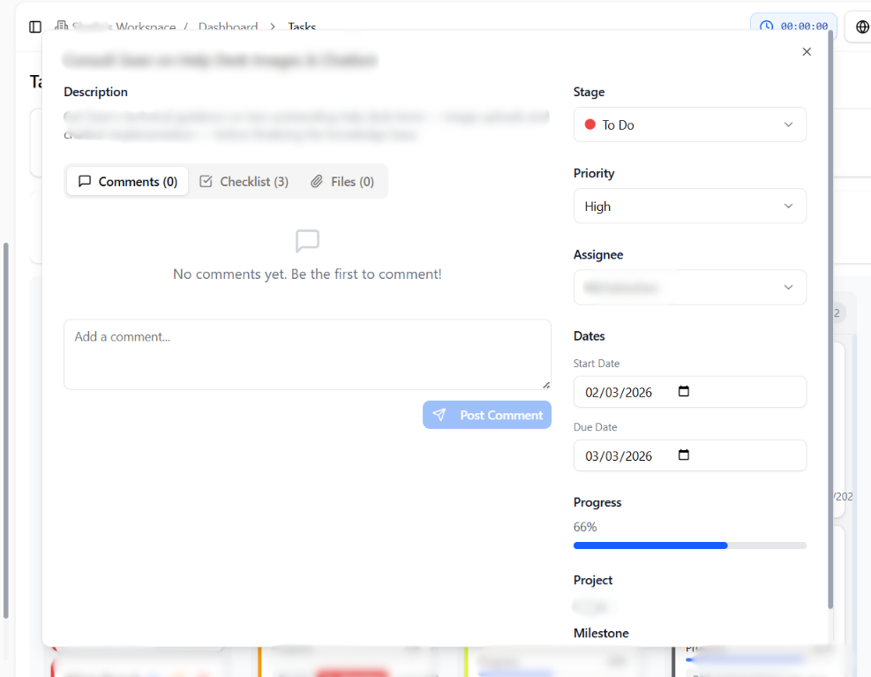Open the Due Date calendar picker icon

coord(684,455)
